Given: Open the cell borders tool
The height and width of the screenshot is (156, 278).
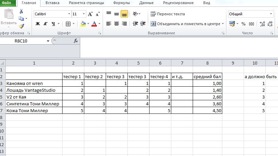Looking at the screenshot, I should click(x=68, y=24).
